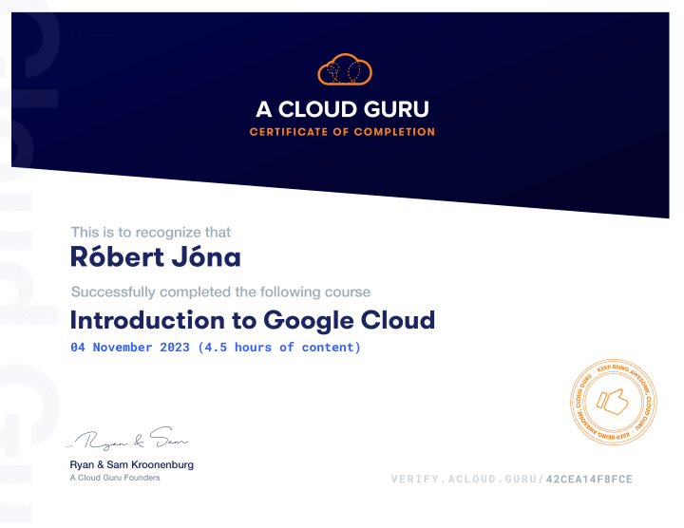
Task: Open the VERIFY.ACLOUD.GURU verification link
Action: tap(465, 480)
